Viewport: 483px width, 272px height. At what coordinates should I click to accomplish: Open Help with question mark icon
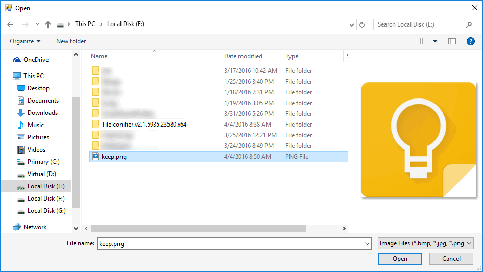[x=470, y=41]
